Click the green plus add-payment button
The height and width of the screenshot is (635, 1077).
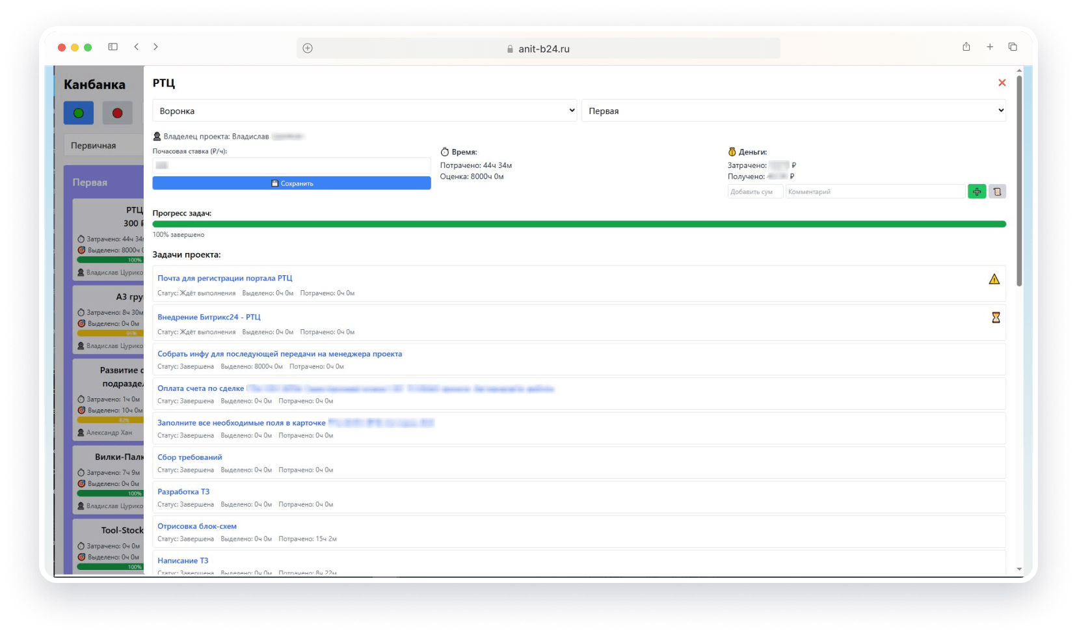point(976,191)
